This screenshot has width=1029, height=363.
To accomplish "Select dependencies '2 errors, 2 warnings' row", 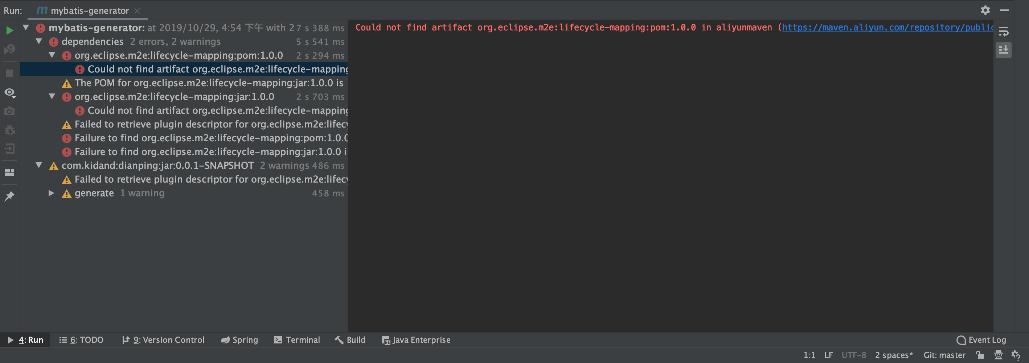I will coord(184,42).
